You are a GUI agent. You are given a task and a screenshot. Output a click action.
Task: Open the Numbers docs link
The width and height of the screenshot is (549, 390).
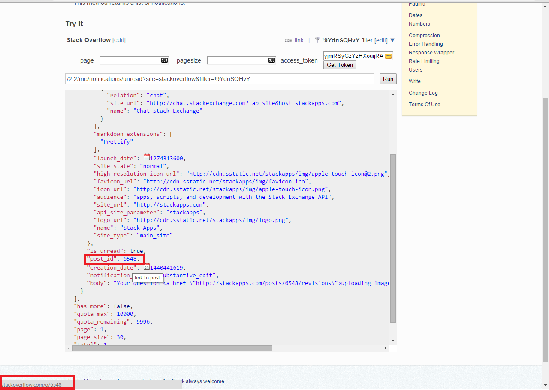tap(419, 24)
